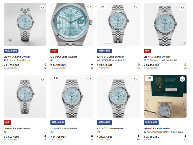
Task: Toggle the heart on the ¥24,754,588 watch
Action: pyautogui.click(x=136, y=79)
